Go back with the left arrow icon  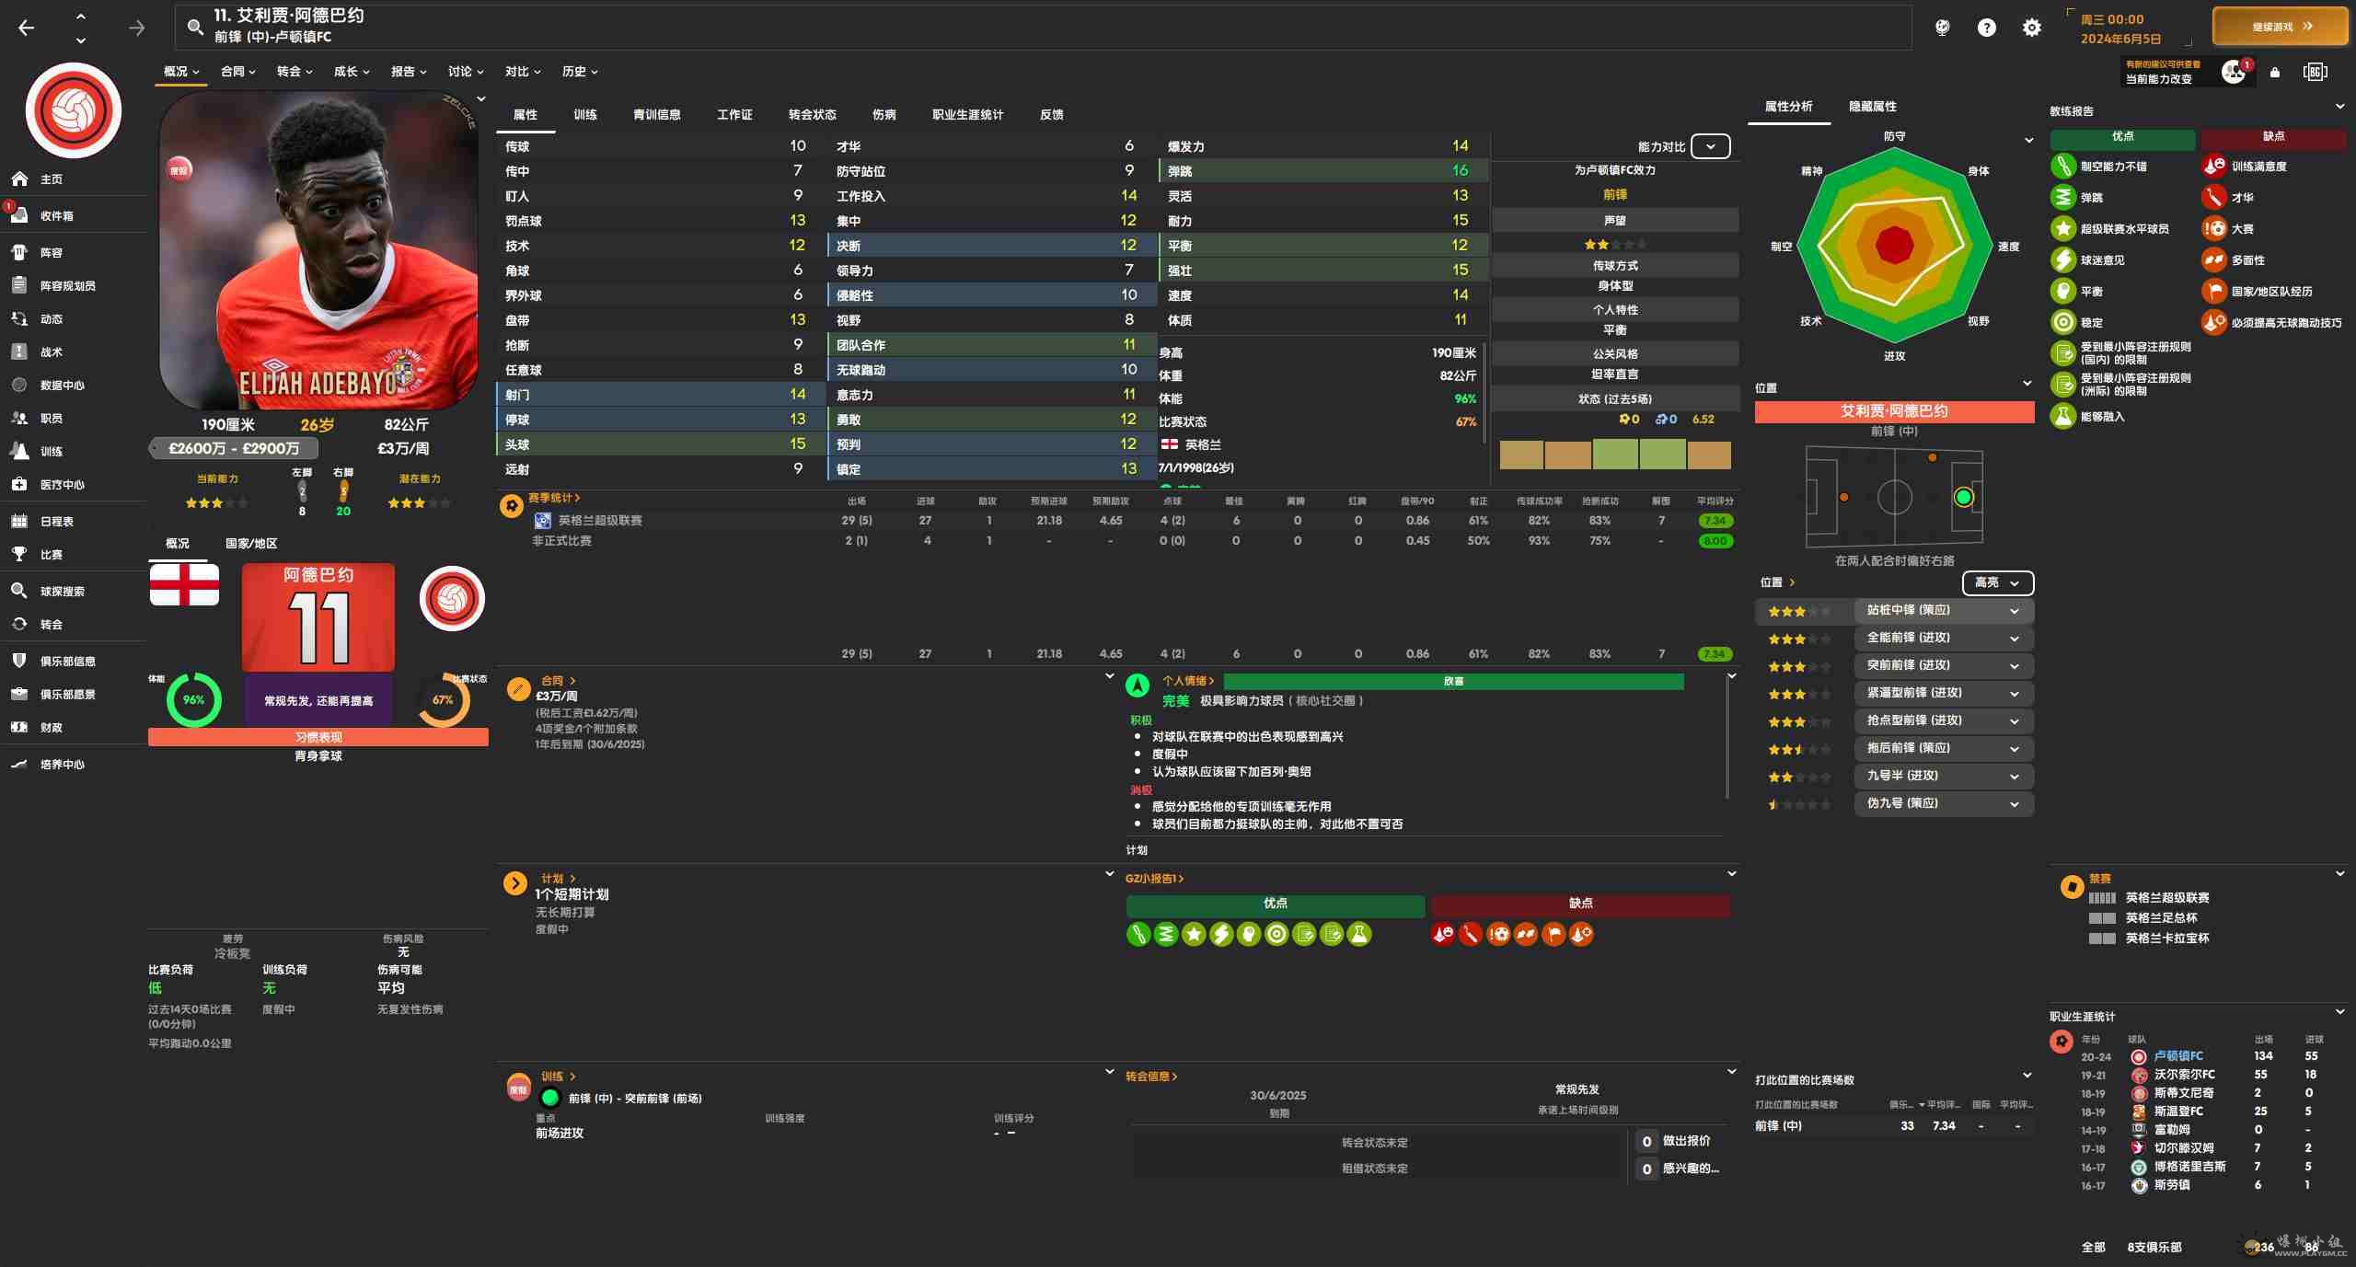click(27, 28)
